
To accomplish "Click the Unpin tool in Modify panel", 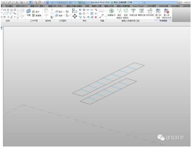I will (96, 10).
